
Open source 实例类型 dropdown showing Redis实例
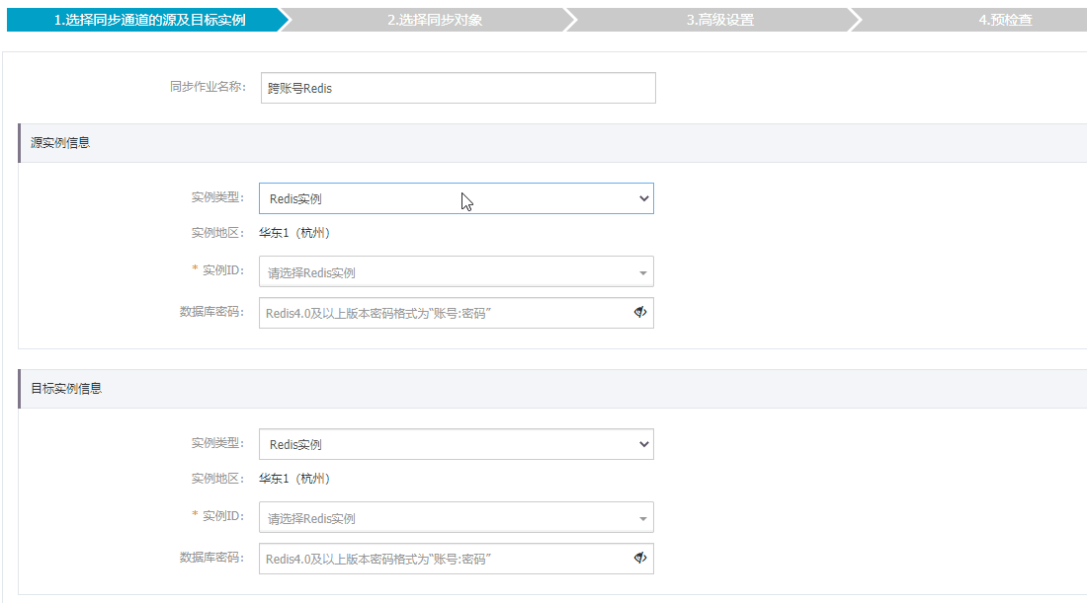pyautogui.click(x=457, y=198)
